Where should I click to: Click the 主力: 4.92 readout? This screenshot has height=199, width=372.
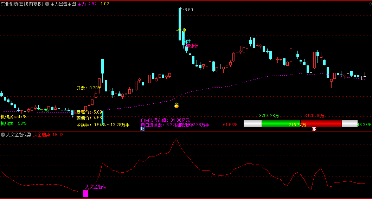87,4
